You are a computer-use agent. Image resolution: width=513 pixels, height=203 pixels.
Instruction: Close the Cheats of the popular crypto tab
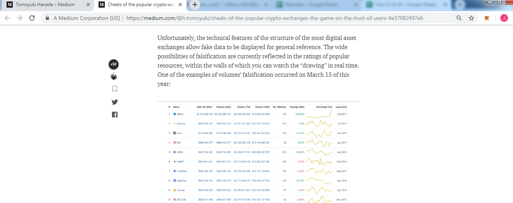[180, 5]
